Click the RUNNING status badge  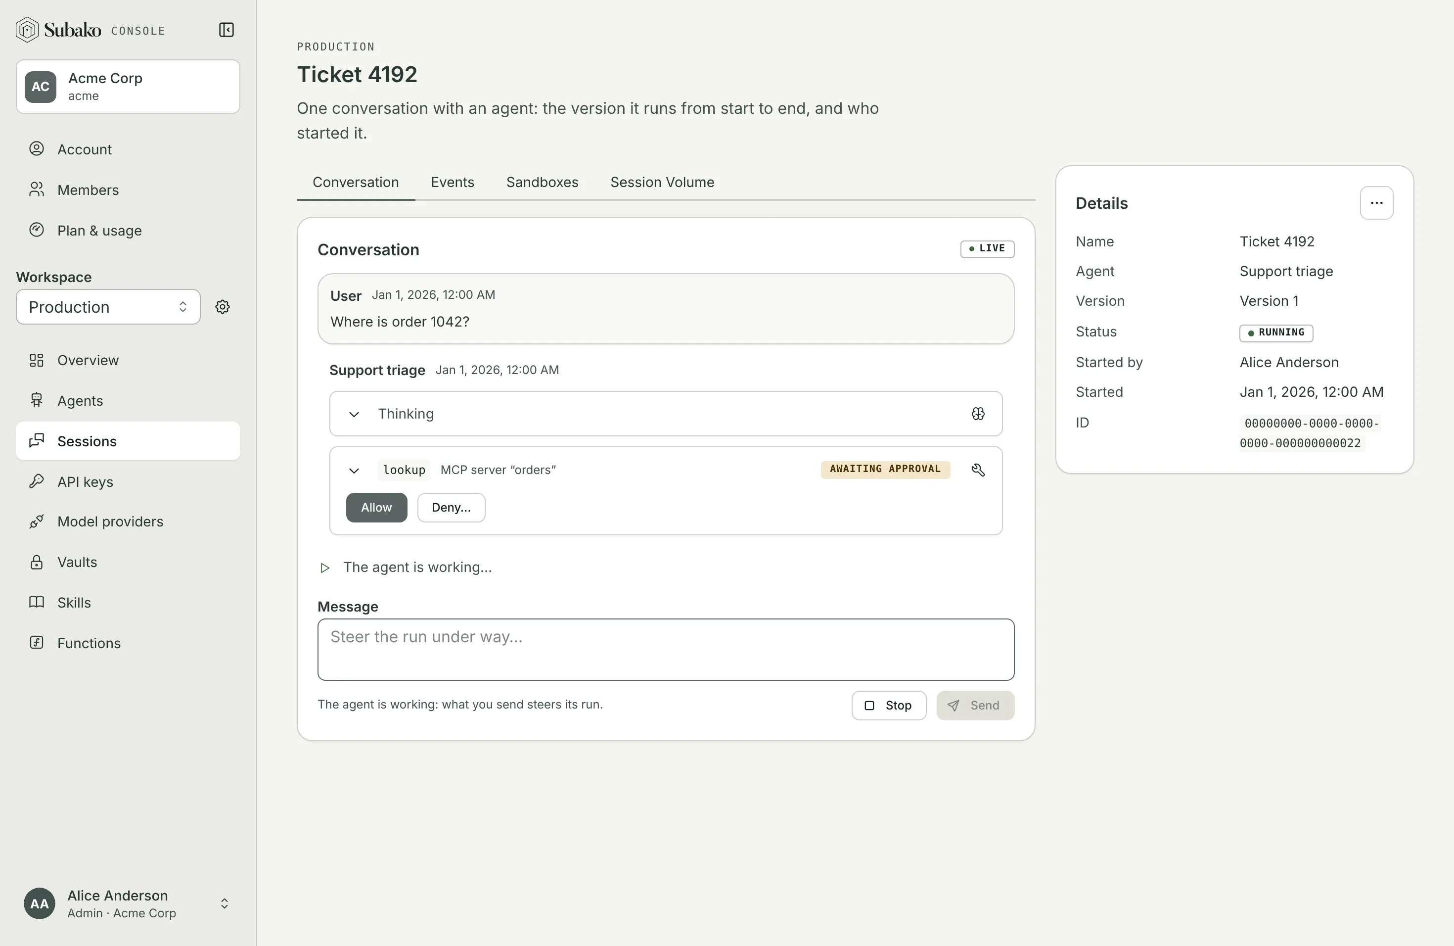click(1275, 332)
